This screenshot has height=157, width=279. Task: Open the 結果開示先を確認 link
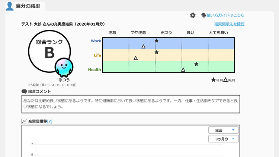click(229, 24)
